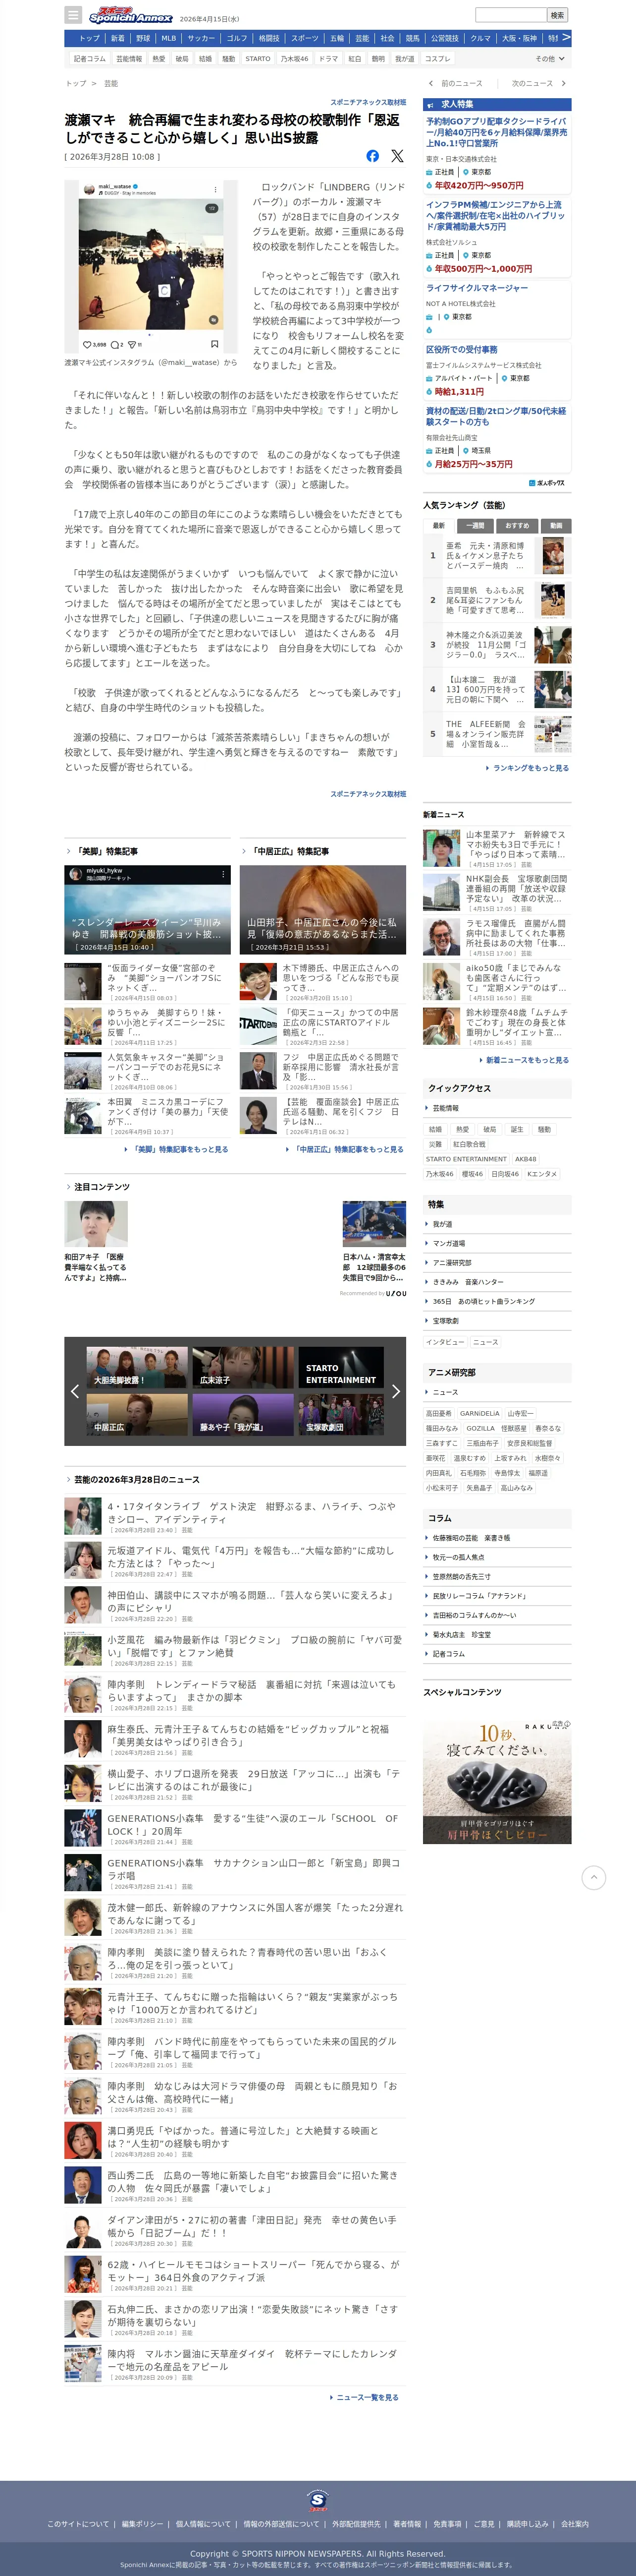This screenshot has height=2576, width=636.
Task: Switch ranking to 一週間 tab
Action: (x=475, y=526)
